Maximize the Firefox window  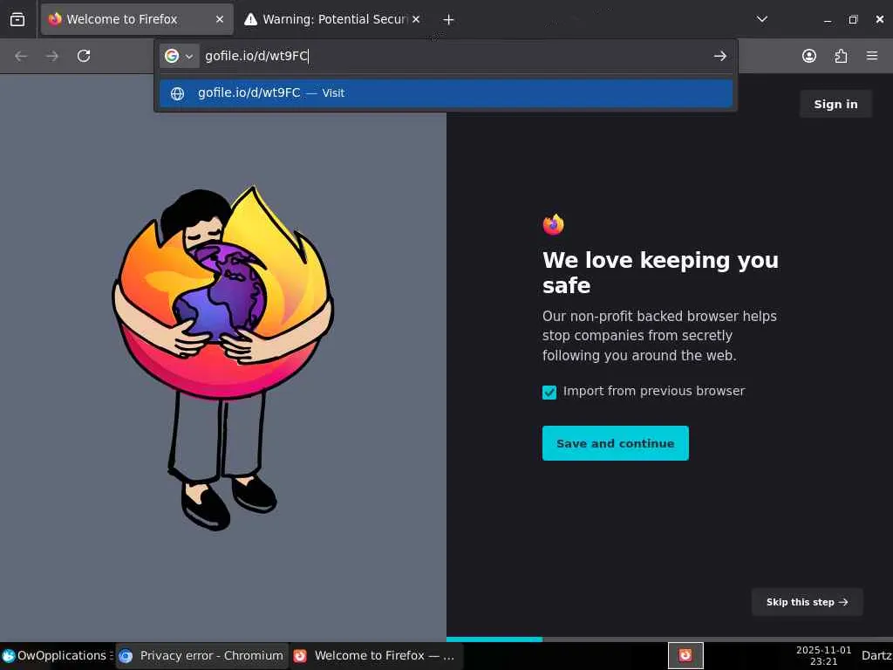pos(853,19)
